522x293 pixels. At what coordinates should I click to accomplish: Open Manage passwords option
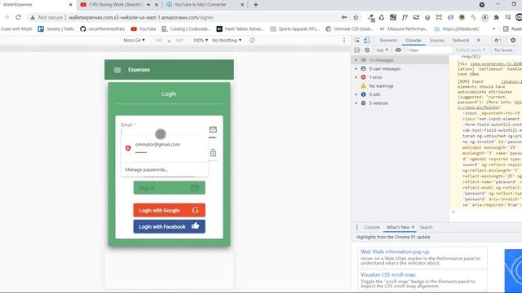(147, 169)
